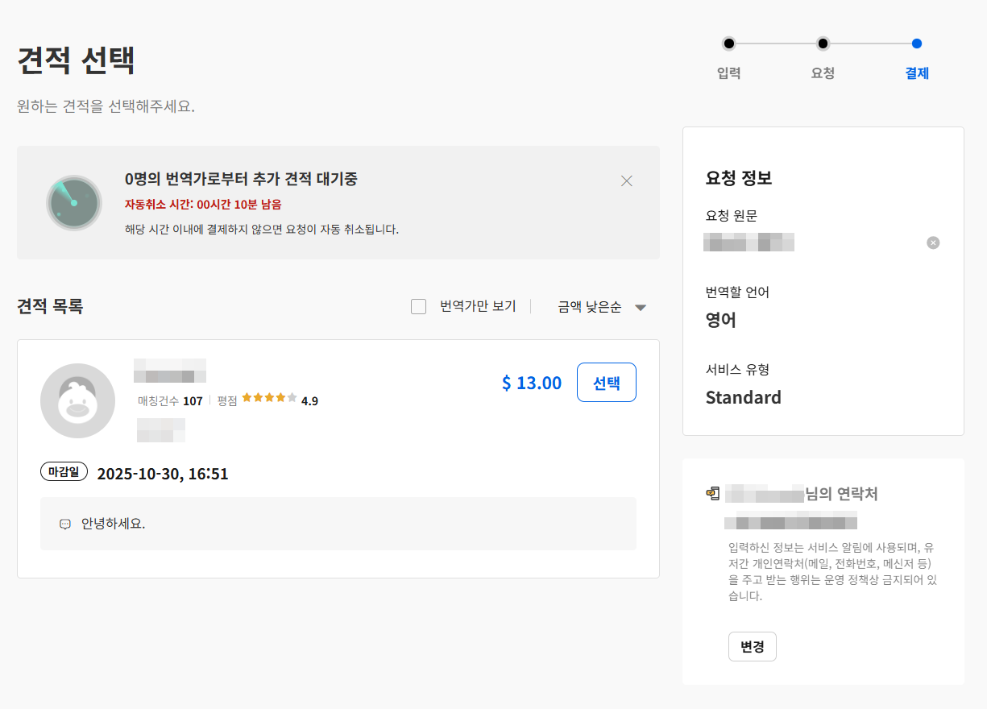Click the $13.00 price

[532, 383]
